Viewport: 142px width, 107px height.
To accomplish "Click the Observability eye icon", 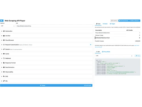I will click(4, 72).
